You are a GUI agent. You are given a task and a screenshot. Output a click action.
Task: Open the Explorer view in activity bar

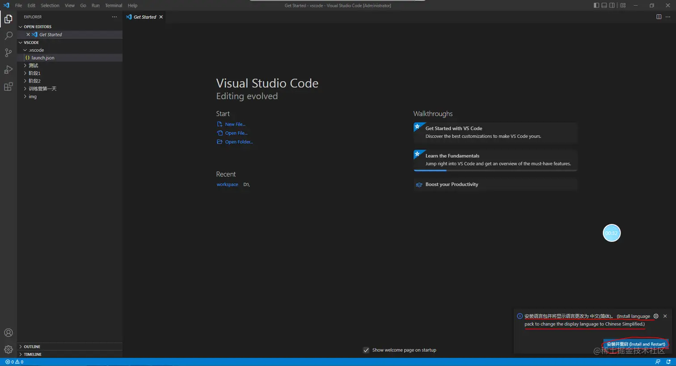point(8,19)
